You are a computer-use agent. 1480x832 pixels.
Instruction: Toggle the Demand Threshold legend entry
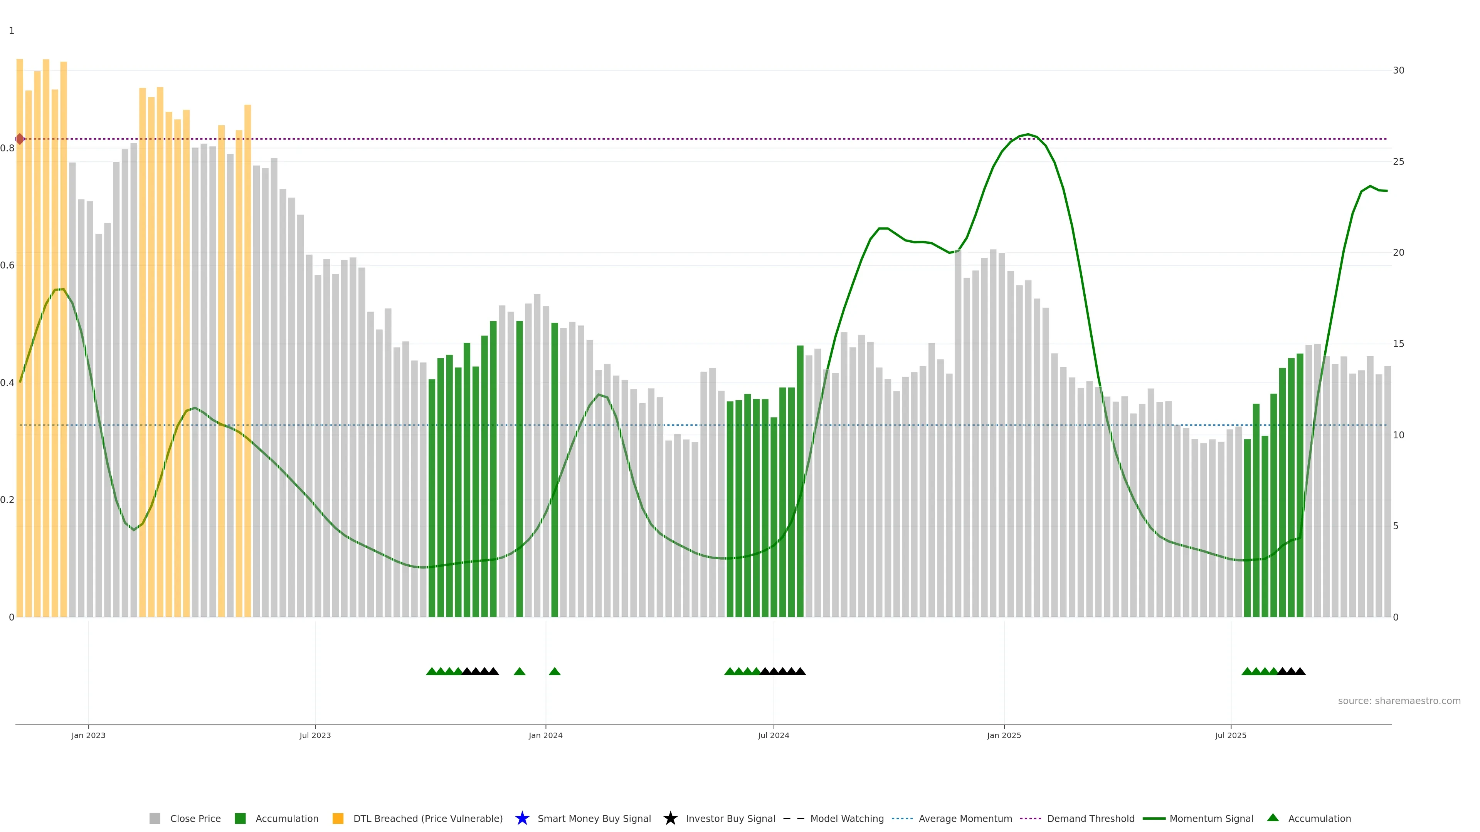click(x=1090, y=818)
